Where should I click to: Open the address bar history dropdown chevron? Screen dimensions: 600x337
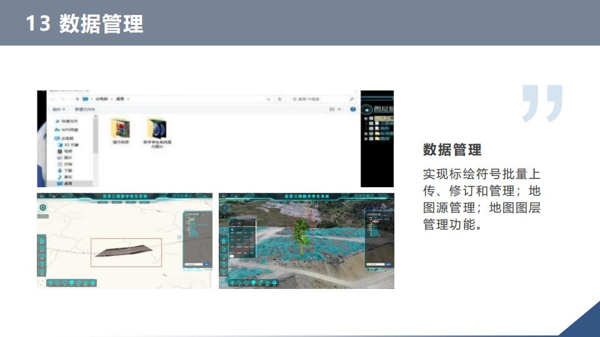coord(268,99)
